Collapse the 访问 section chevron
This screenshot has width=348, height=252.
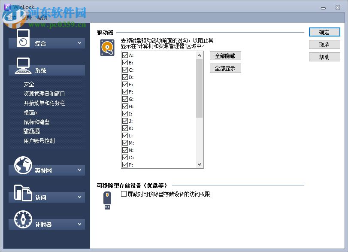(x=79, y=197)
